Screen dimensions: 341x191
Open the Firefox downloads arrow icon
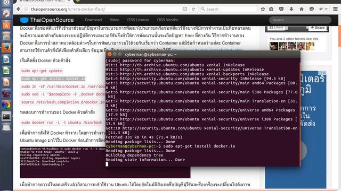291,9
